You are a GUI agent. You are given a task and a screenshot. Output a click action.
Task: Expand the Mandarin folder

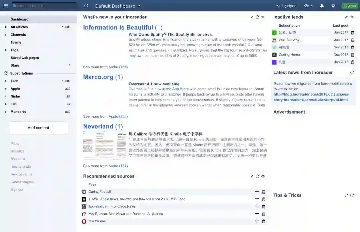(6, 112)
